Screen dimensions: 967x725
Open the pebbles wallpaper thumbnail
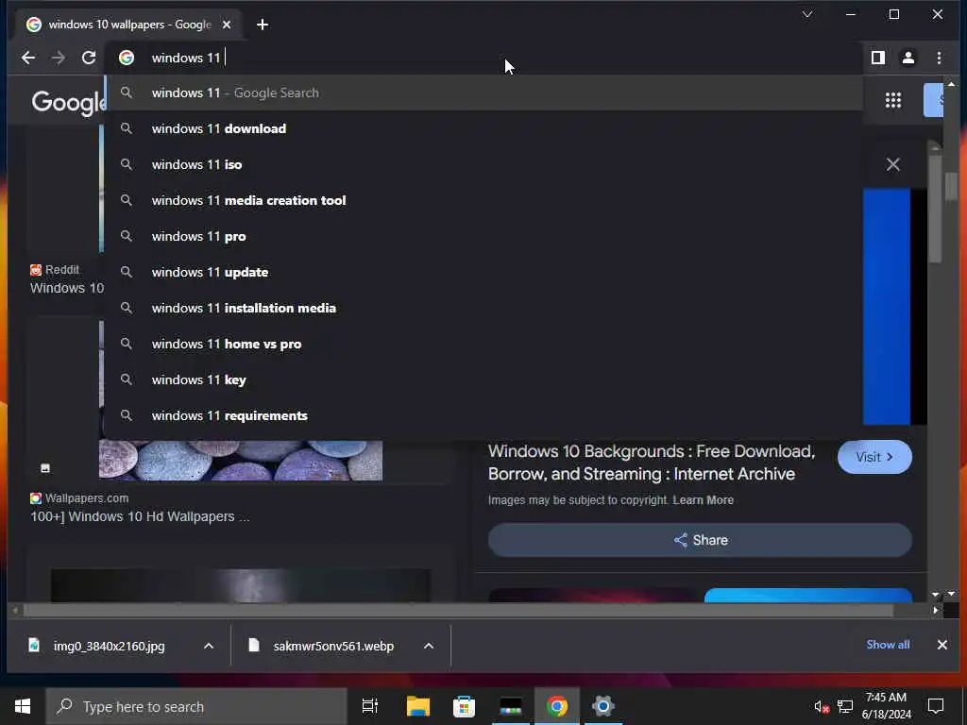coord(241,460)
